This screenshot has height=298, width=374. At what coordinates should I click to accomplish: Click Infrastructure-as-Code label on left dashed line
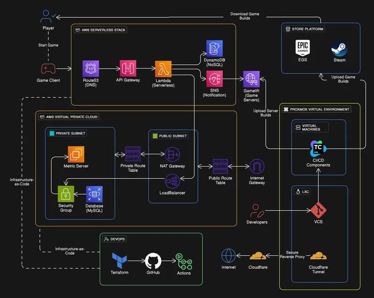[22, 182]
